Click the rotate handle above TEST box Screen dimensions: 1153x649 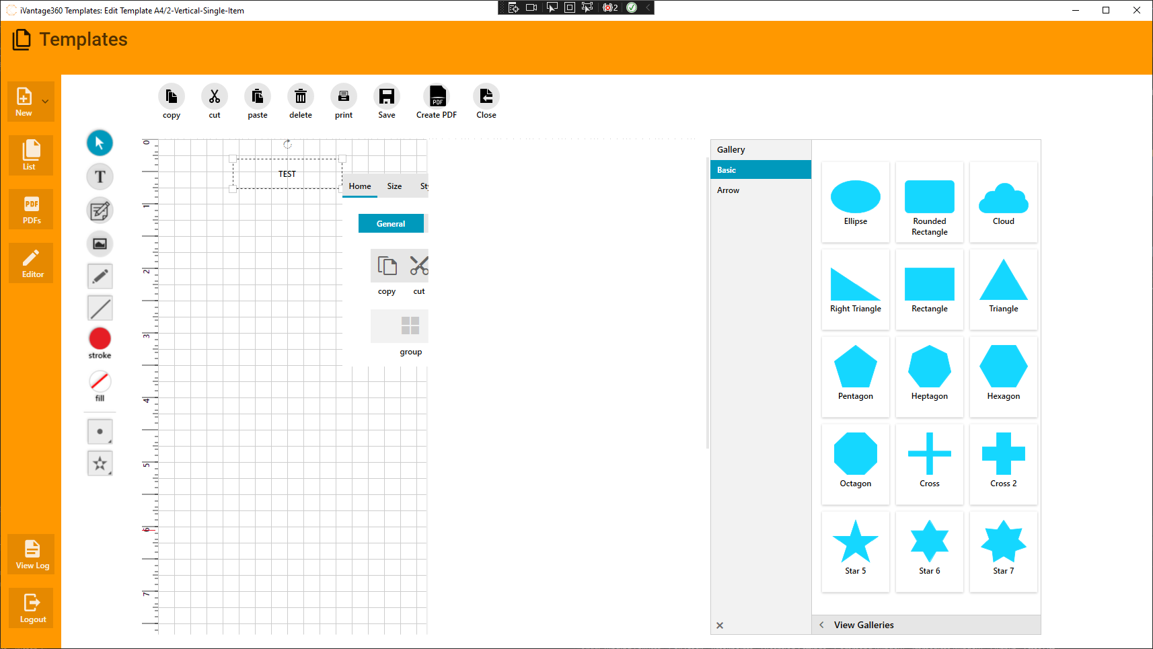(x=287, y=144)
